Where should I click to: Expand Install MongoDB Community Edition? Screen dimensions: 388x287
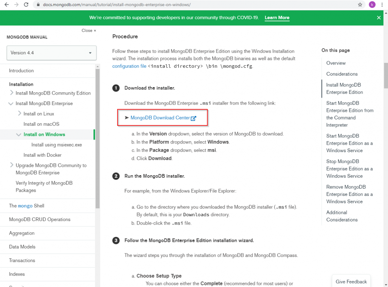pyautogui.click(x=12, y=93)
